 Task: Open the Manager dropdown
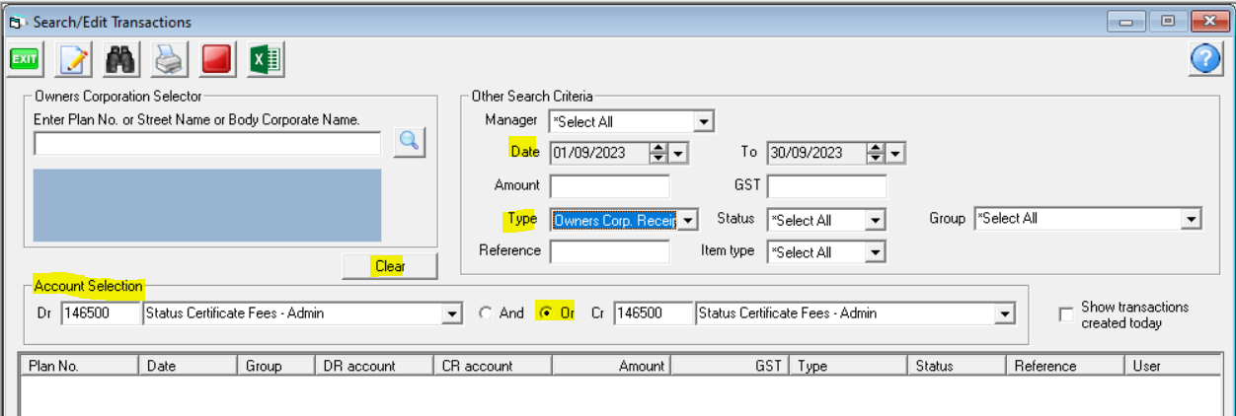click(703, 122)
